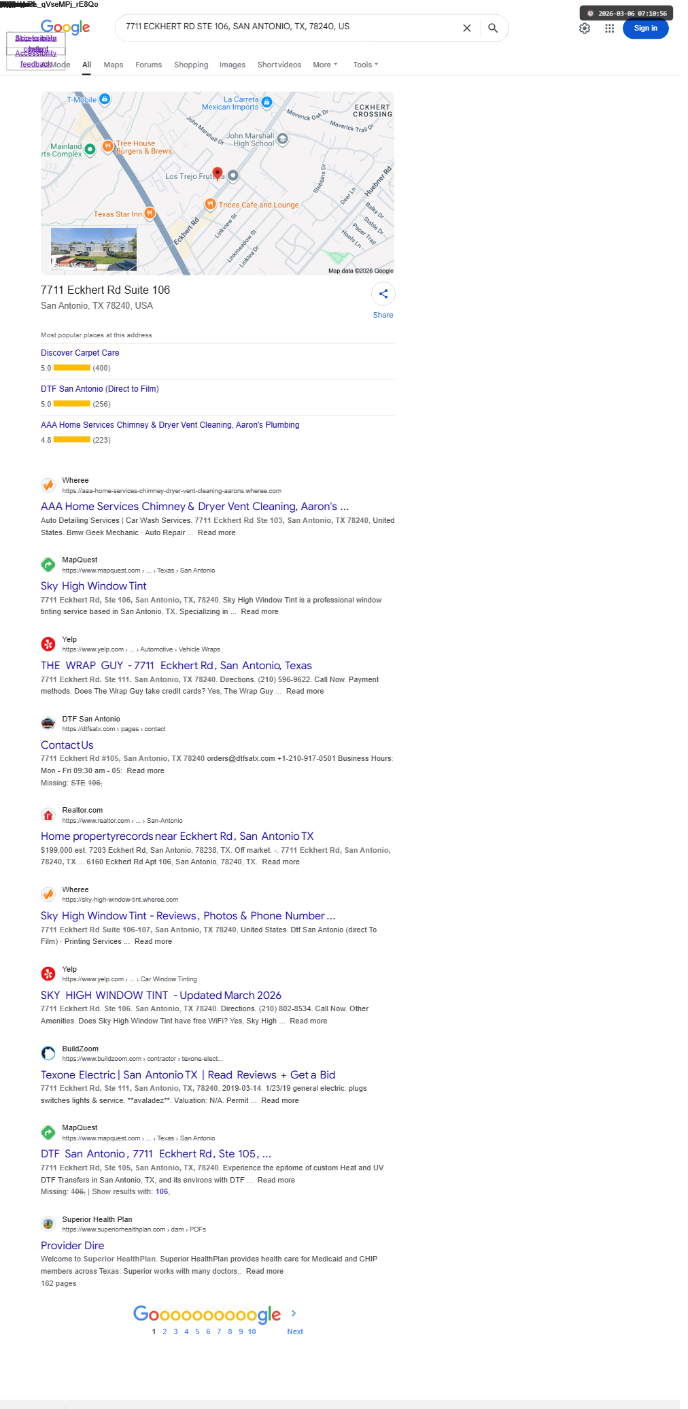688x1409 pixels.
Task: Open the Google apps grid icon
Action: coord(610,29)
